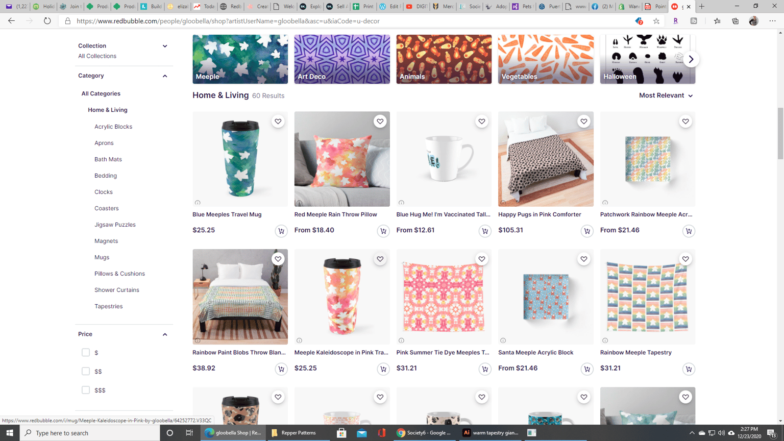Filter by Acrylic Blocks

[x=113, y=127]
